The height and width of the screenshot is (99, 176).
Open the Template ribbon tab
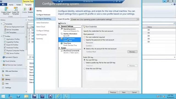28,5
